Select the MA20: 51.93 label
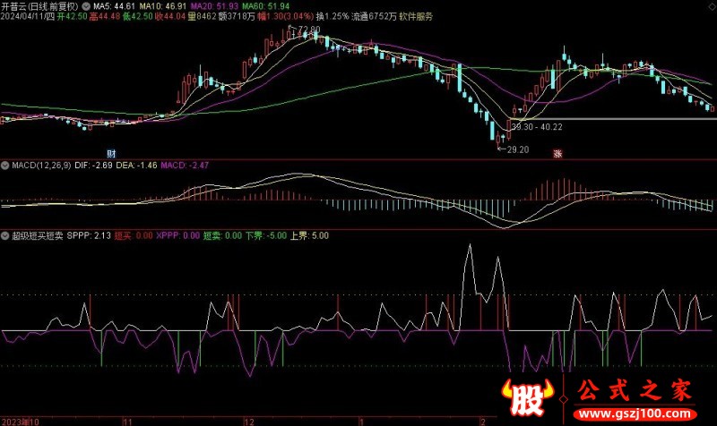717x426 pixels. click(x=214, y=6)
